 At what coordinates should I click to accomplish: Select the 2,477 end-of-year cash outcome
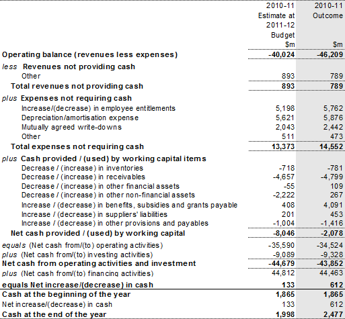click(333, 314)
